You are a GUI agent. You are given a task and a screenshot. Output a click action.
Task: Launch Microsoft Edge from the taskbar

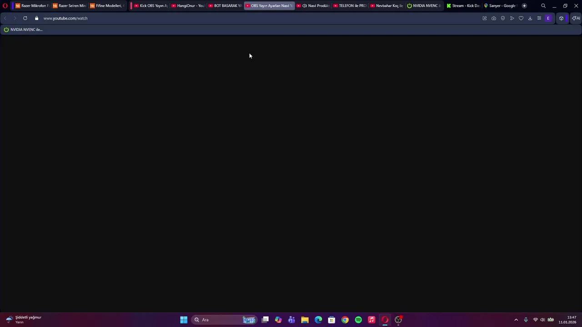tap(318, 320)
